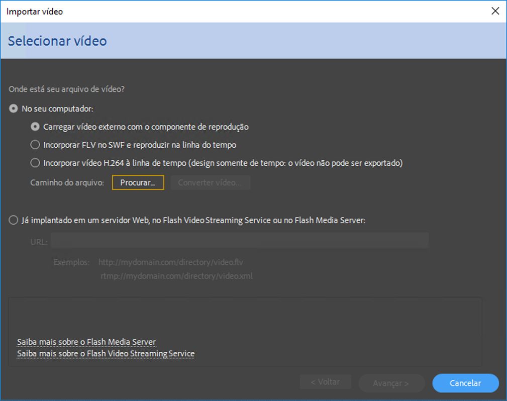Click the URL input field
The height and width of the screenshot is (401, 507).
240,240
